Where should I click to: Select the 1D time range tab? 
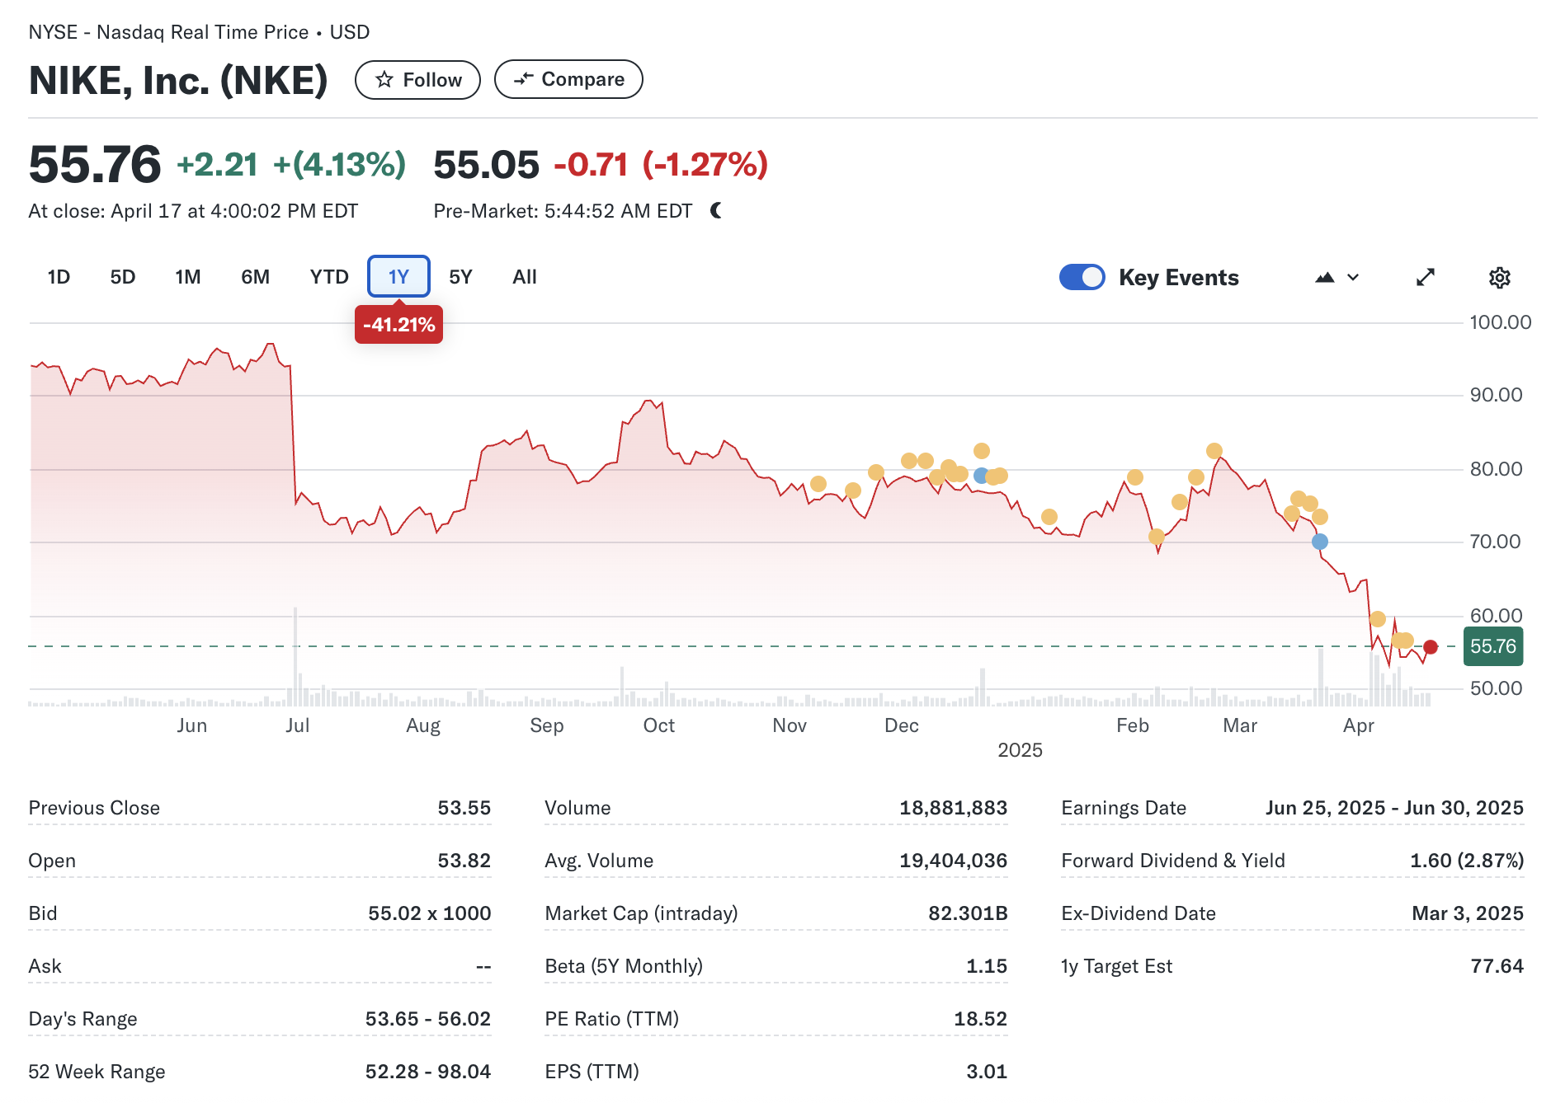[59, 277]
